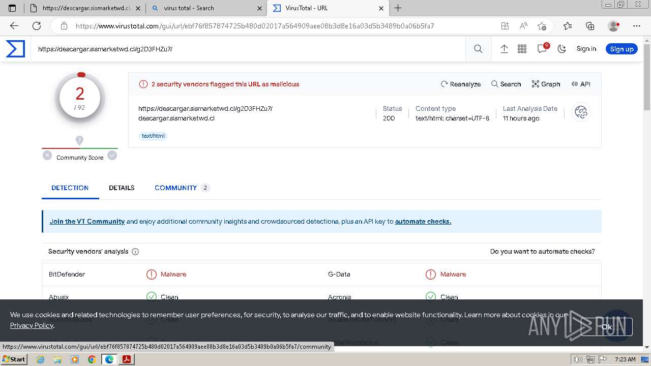Image resolution: width=651 pixels, height=366 pixels.
Task: Click the community score upvote check icon
Action: [x=112, y=156]
